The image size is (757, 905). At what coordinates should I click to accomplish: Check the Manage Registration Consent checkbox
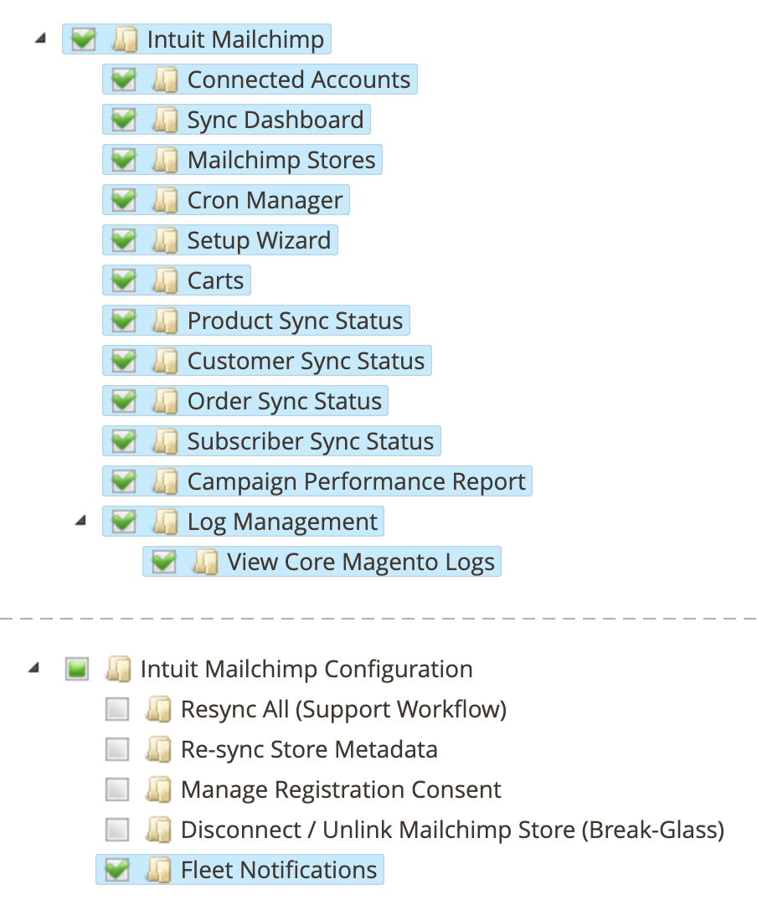(117, 789)
